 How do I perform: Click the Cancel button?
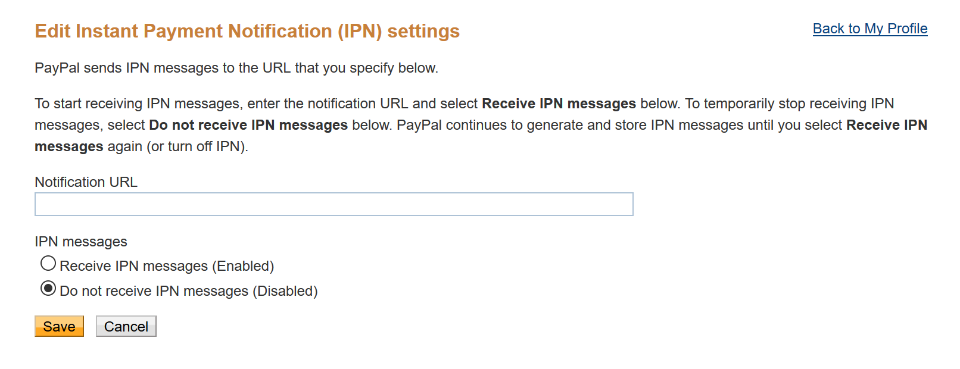coord(126,326)
